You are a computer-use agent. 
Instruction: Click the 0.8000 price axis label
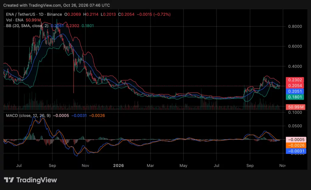295,26
